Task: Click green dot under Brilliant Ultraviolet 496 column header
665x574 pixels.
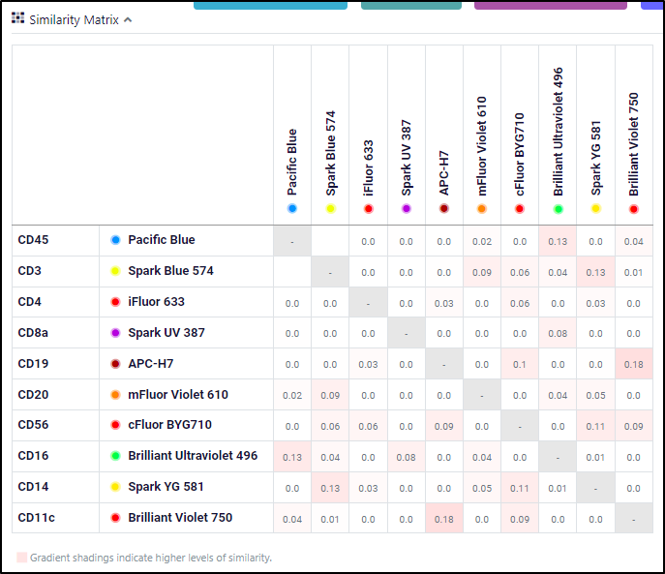Action: coord(558,208)
